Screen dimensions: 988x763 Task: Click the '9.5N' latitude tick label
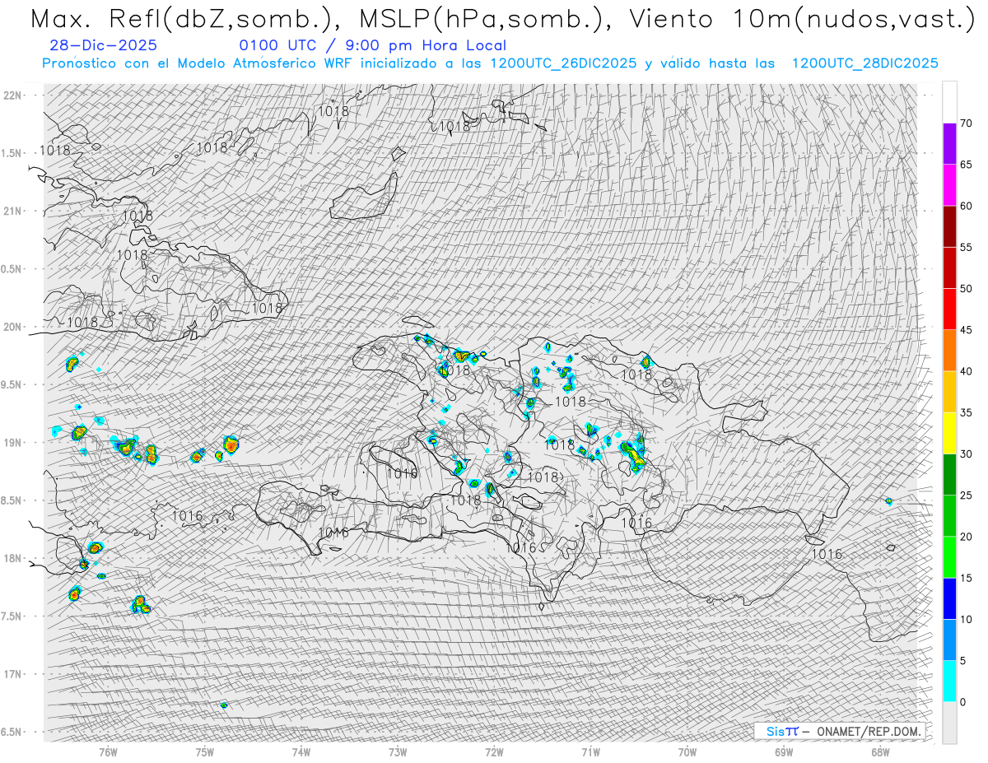pyautogui.click(x=12, y=384)
